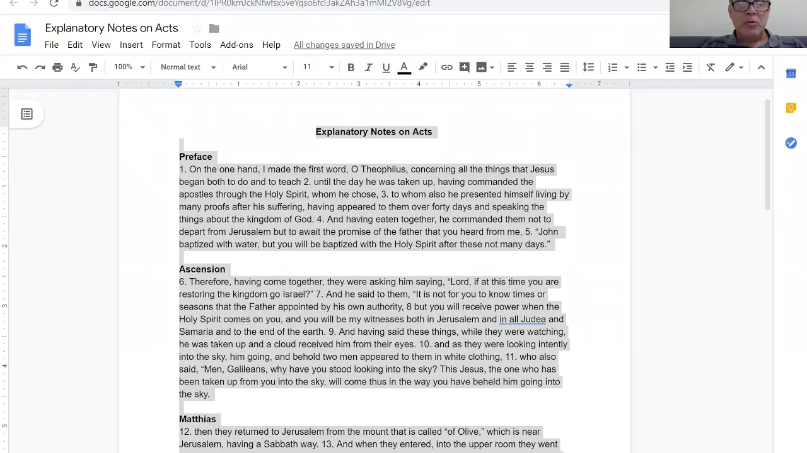Viewport: 807px width, 453px height.
Task: Set left text alignment
Action: click(512, 67)
